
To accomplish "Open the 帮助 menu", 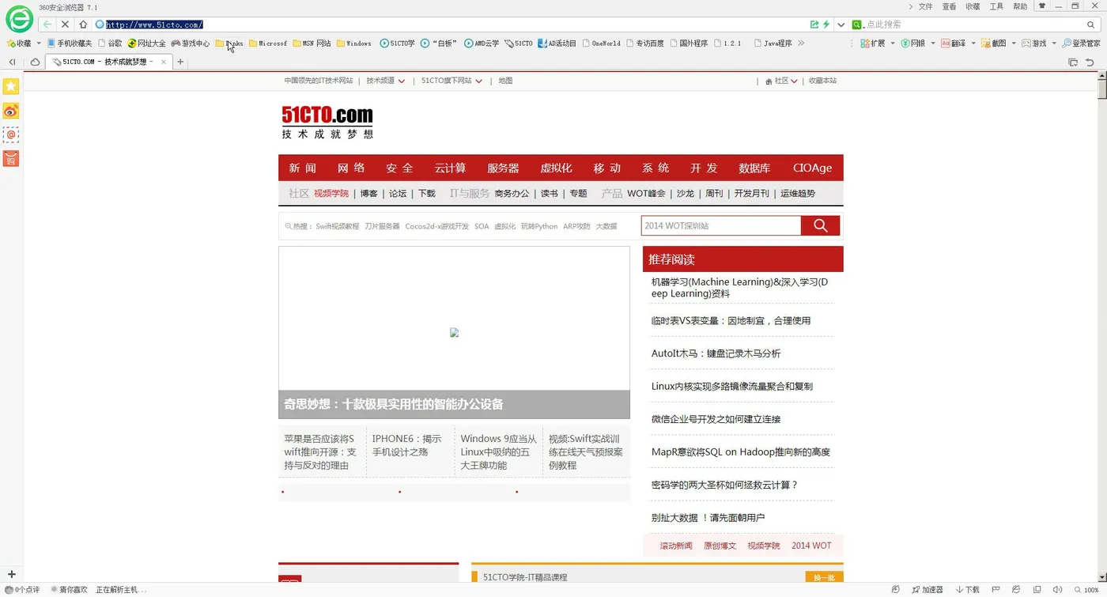I will (x=1020, y=6).
